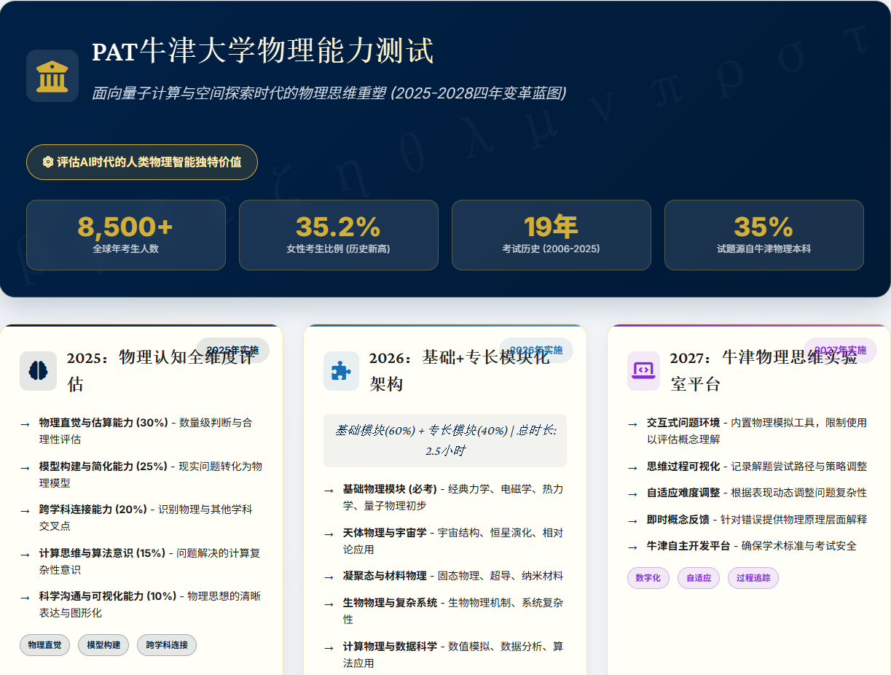The width and height of the screenshot is (891, 675).
Task: Click the PAT牛津大学物理能力测试 page title
Action: [263, 51]
